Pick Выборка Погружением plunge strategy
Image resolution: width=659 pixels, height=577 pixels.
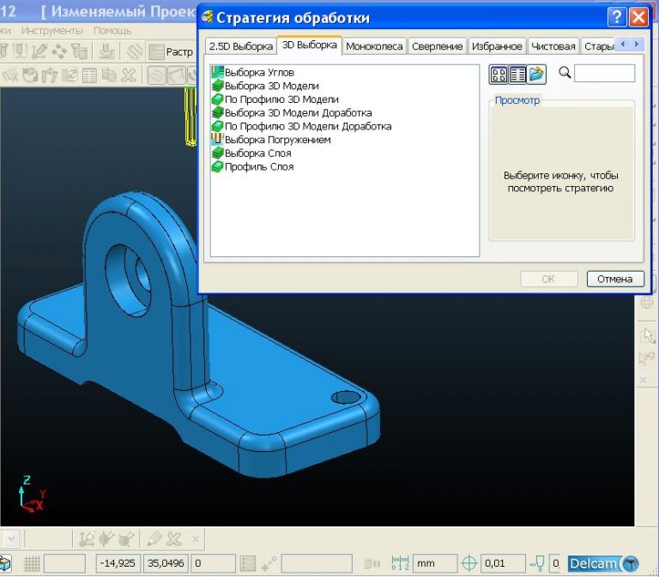pos(277,140)
